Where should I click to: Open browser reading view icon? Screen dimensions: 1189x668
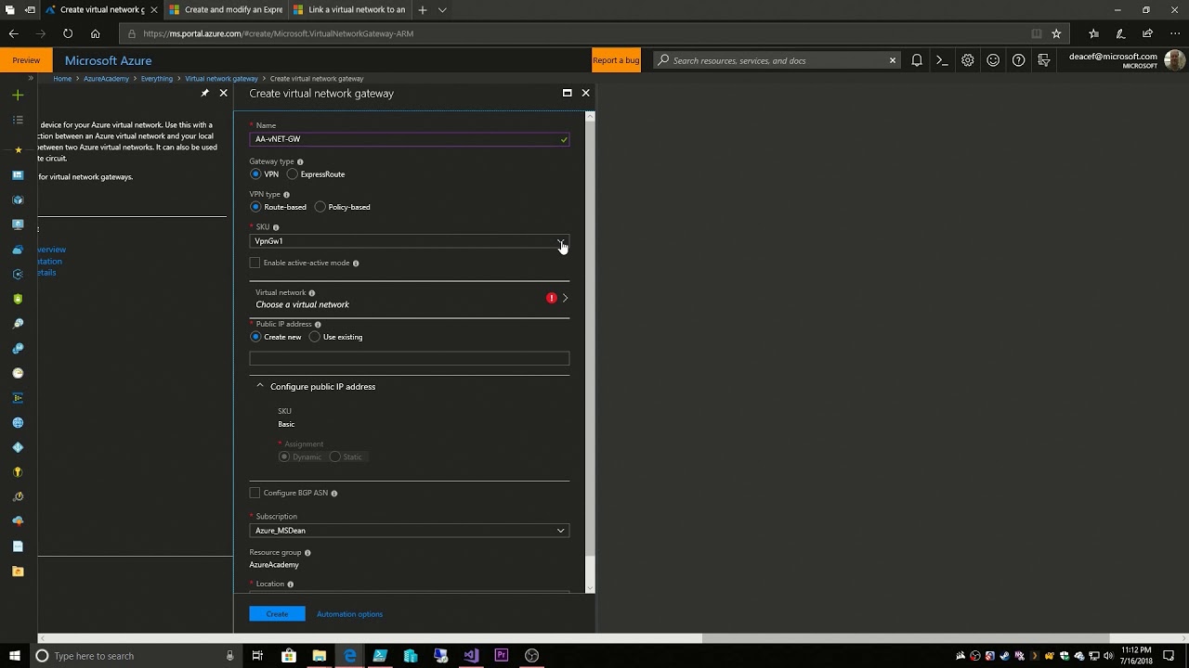[1037, 33]
